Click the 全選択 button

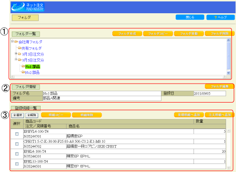17,115
